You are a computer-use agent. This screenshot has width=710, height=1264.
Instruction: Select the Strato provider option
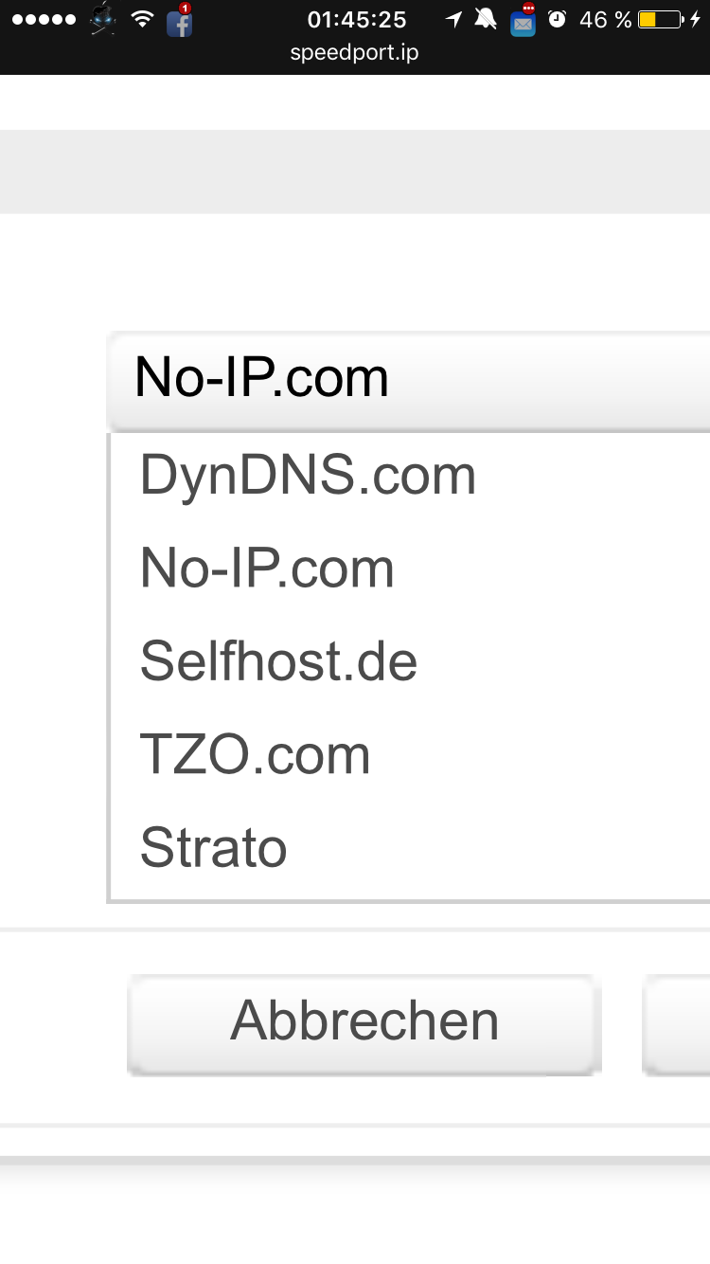[x=212, y=847]
